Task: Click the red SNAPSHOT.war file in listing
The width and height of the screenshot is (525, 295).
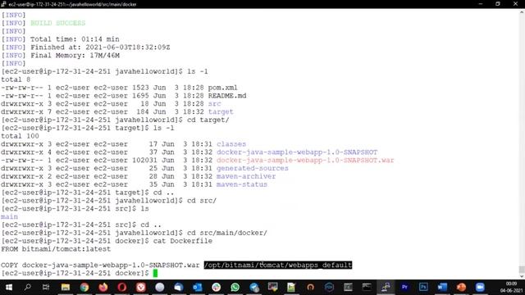Action: pyautogui.click(x=305, y=161)
